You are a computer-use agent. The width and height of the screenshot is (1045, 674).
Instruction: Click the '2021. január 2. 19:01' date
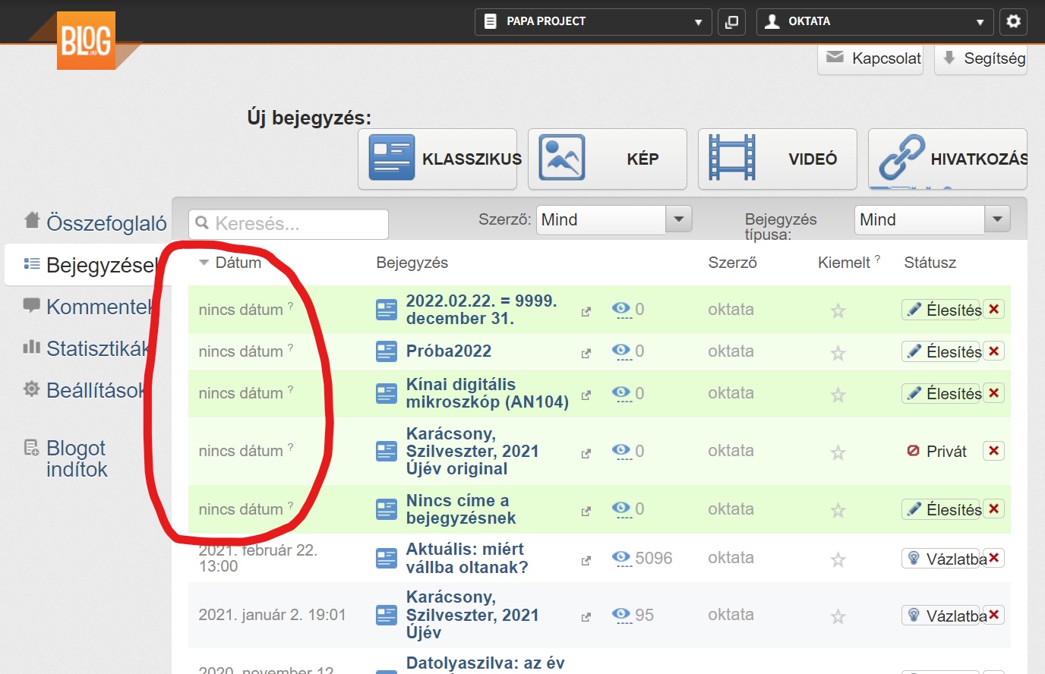pos(272,615)
